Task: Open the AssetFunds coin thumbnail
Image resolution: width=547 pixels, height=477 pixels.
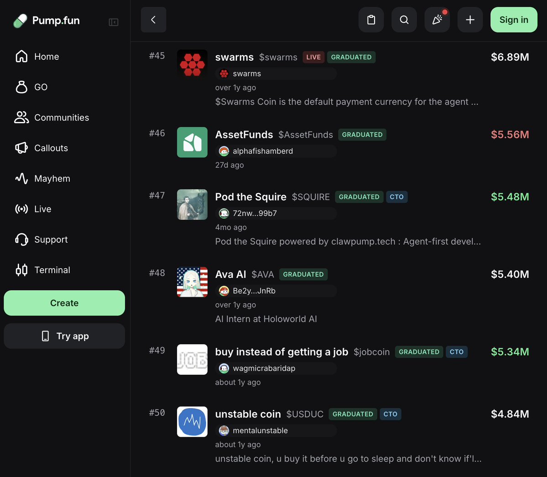Action: (x=192, y=142)
